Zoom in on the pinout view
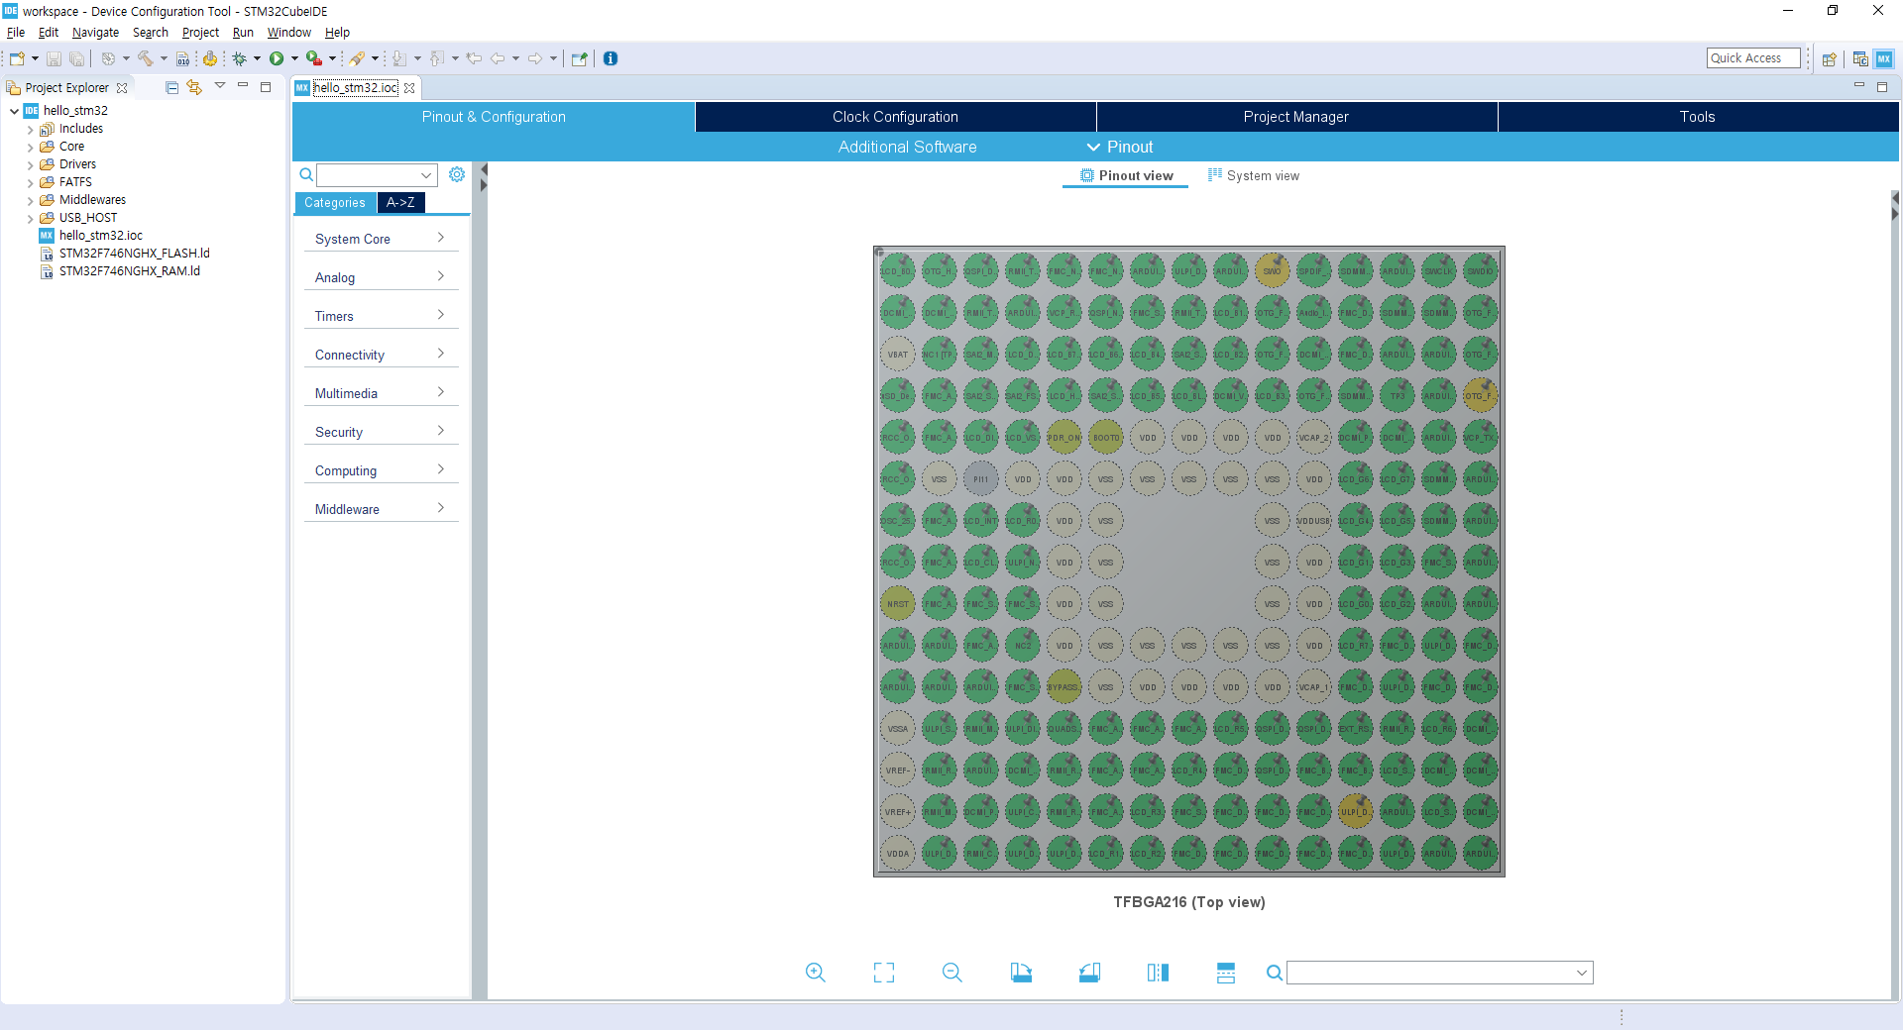 click(x=815, y=973)
